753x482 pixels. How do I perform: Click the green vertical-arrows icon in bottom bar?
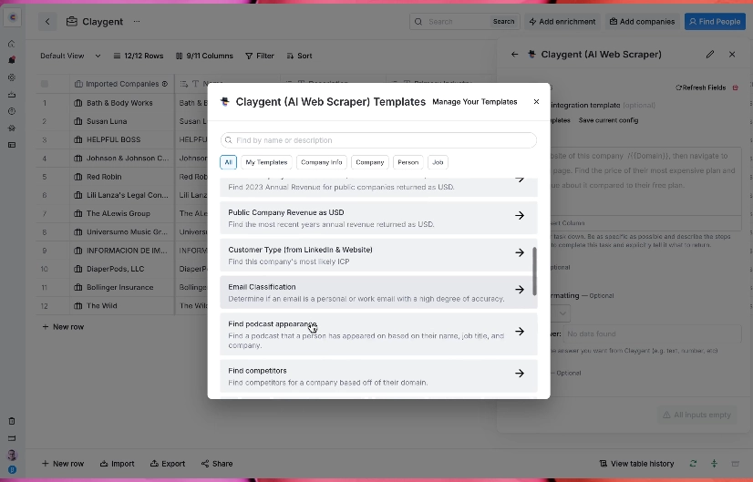(714, 463)
